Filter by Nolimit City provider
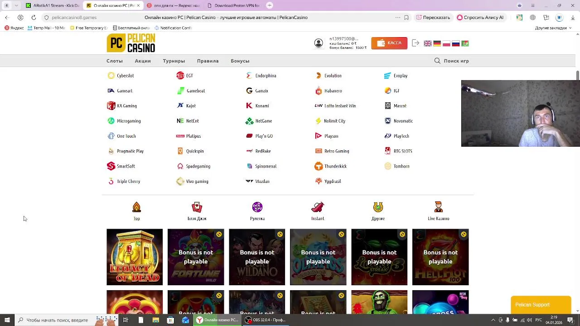This screenshot has height=326, width=580. click(330, 121)
